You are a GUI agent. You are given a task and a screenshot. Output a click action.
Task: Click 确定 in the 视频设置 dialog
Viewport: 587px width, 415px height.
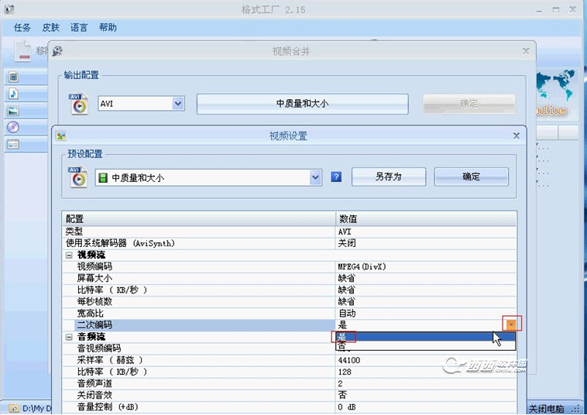(x=471, y=177)
